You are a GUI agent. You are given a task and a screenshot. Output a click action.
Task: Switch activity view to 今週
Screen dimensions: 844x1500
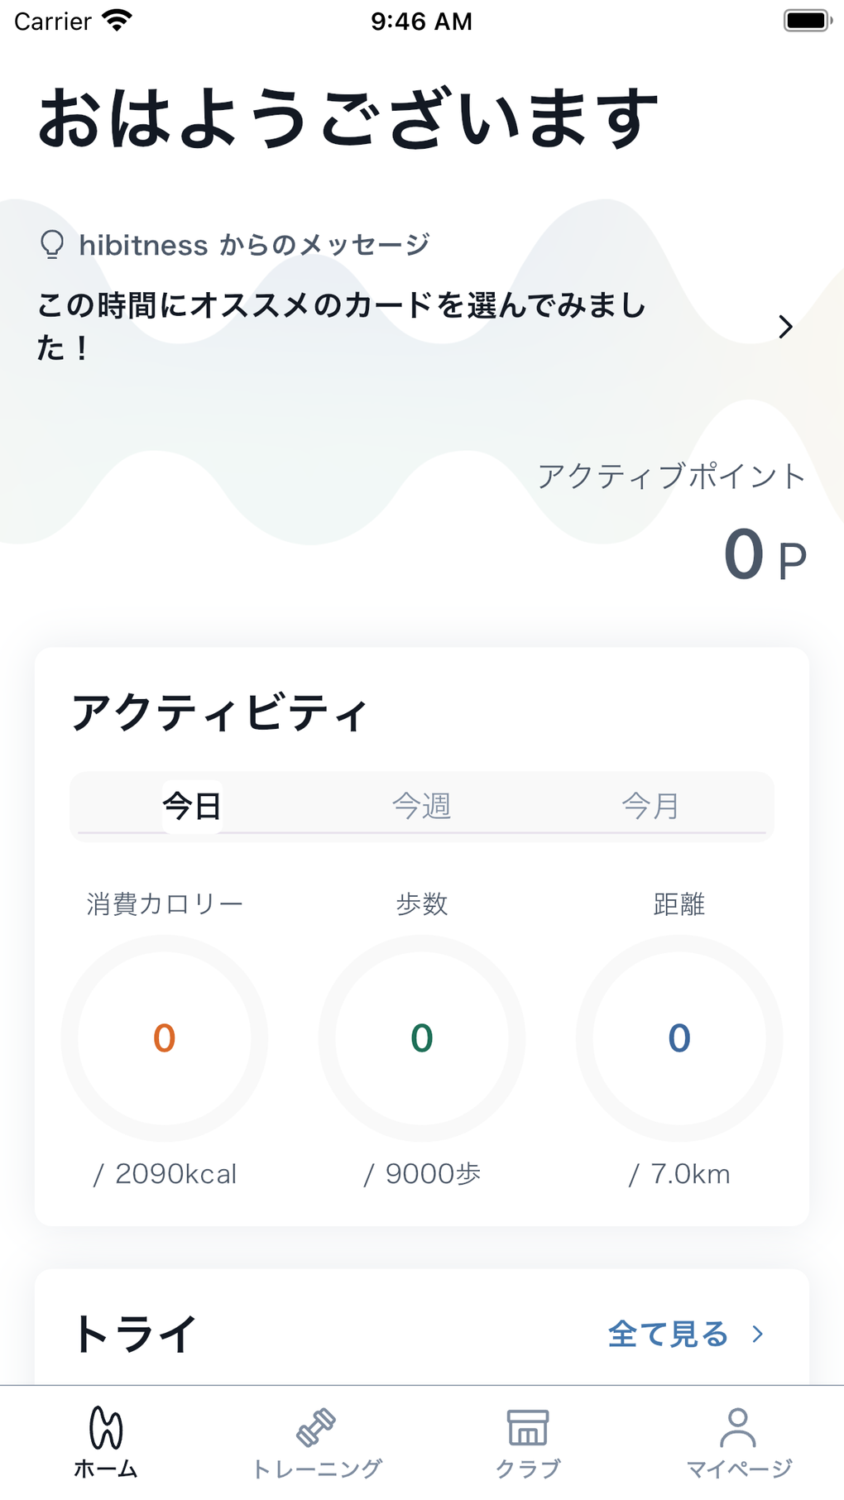pyautogui.click(x=421, y=806)
